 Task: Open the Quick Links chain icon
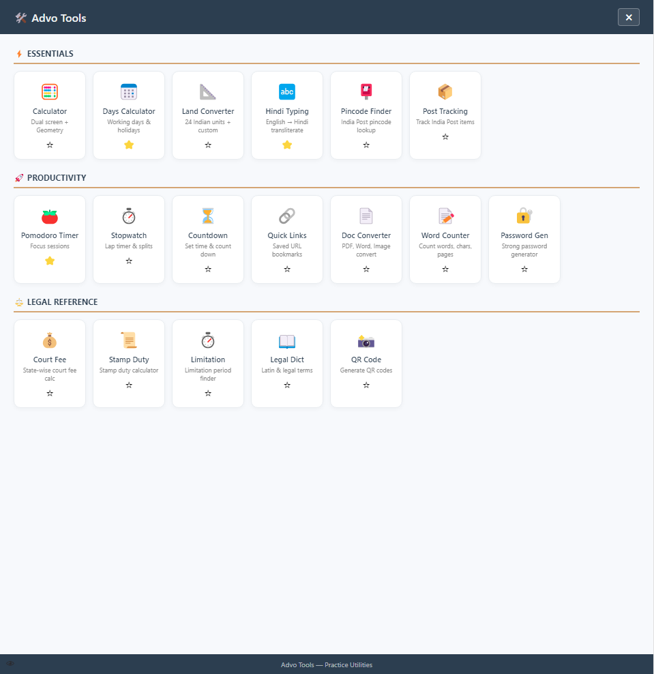[x=287, y=216]
